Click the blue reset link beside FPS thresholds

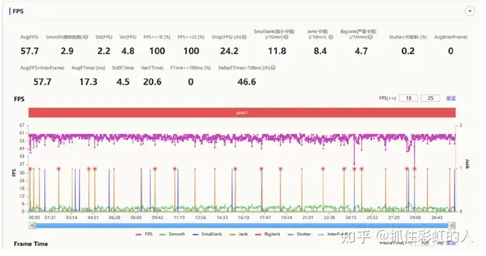[451, 98]
